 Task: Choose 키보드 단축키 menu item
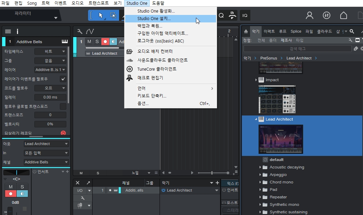click(170, 96)
